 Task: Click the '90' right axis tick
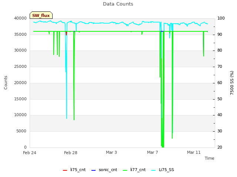(220, 34)
